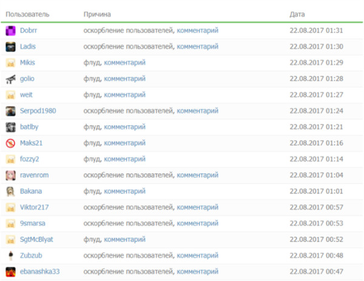
Task: Click the Пользователь column header
Action: click(27, 13)
